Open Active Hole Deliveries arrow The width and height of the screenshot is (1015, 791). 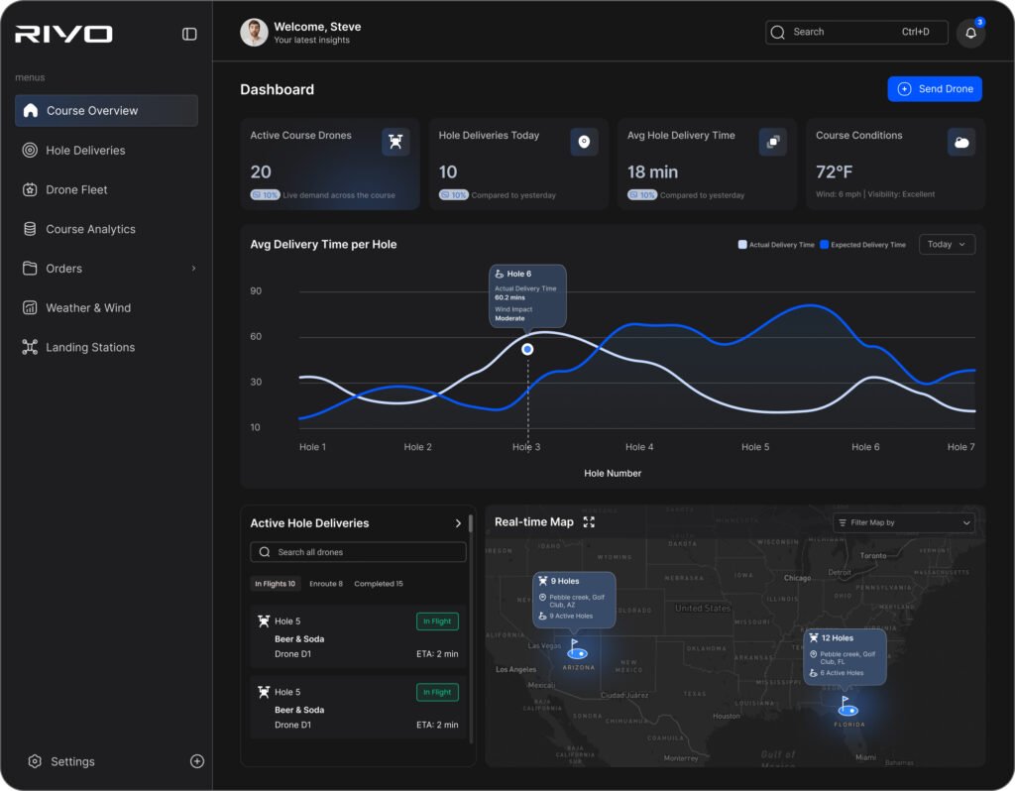458,523
